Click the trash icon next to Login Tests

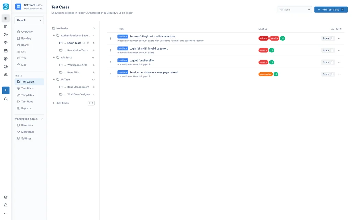click(x=88, y=43)
